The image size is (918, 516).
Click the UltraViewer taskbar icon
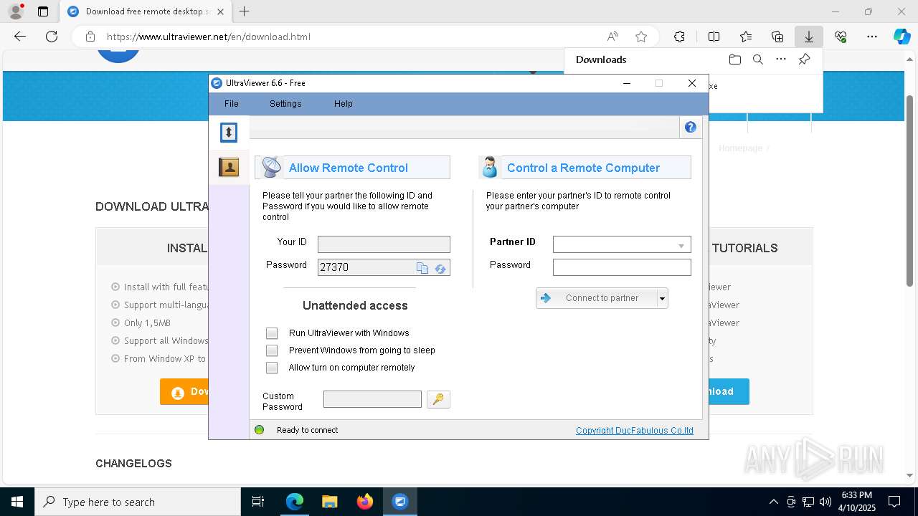[400, 502]
